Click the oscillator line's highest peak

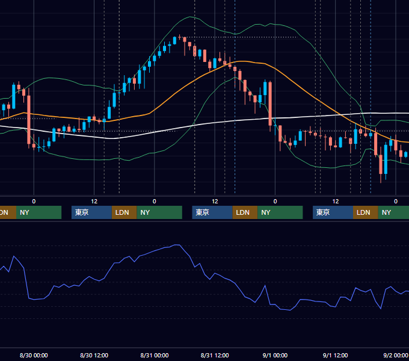click(x=177, y=245)
